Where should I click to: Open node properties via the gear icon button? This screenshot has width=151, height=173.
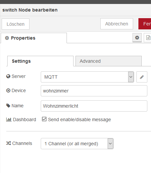[x=137, y=38]
